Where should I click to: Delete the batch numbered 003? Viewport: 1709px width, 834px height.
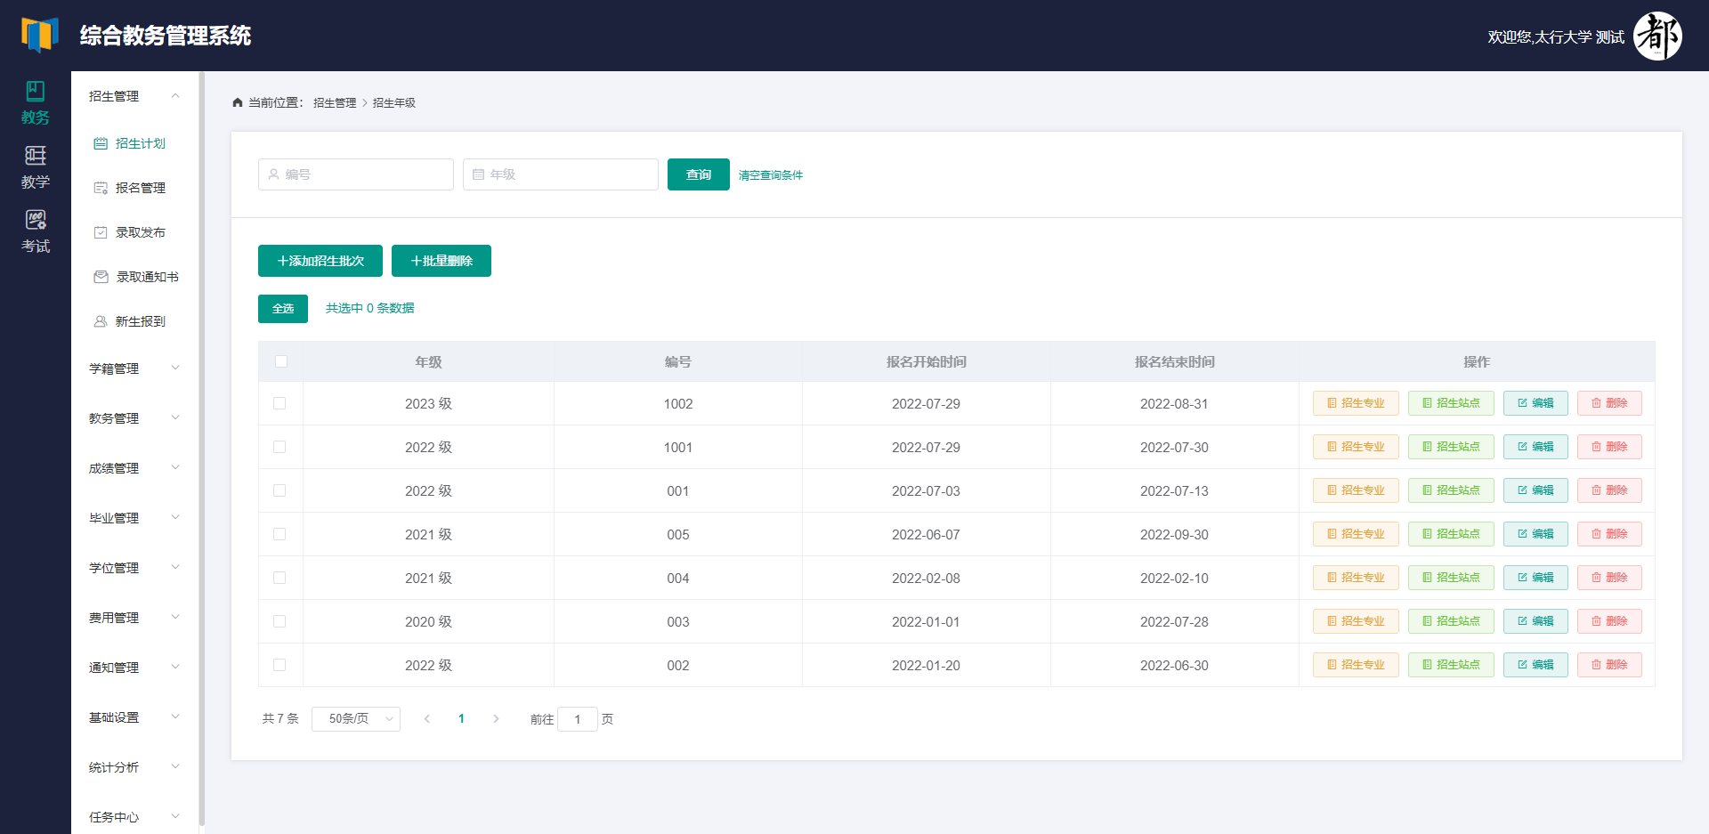1609,621
